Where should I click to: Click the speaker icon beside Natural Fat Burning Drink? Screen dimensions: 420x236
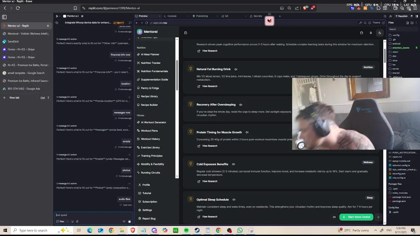click(236, 69)
